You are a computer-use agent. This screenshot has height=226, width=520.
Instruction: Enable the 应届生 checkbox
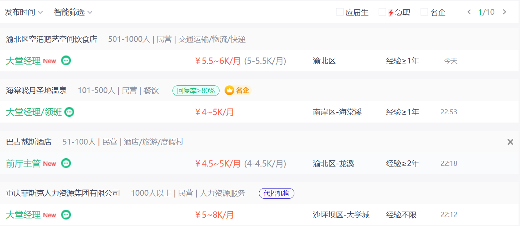pos(340,12)
